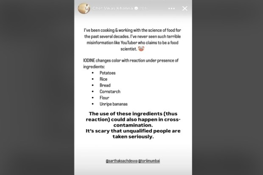This screenshot has height=175, width=263.
Task: Click the 'Bread' bullet item
Action: (104, 85)
